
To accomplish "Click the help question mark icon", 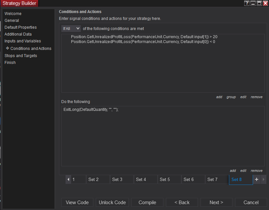I will coord(247,3).
